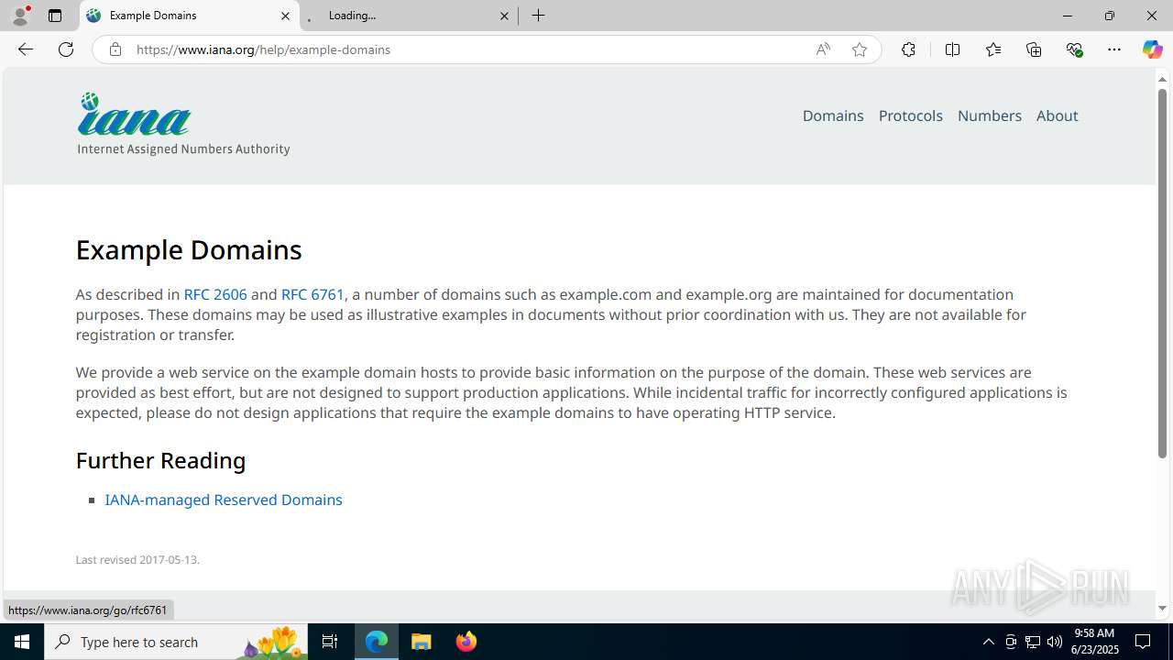Open the Copilot sidebar icon
Viewport: 1173px width, 660px height.
point(1152,49)
